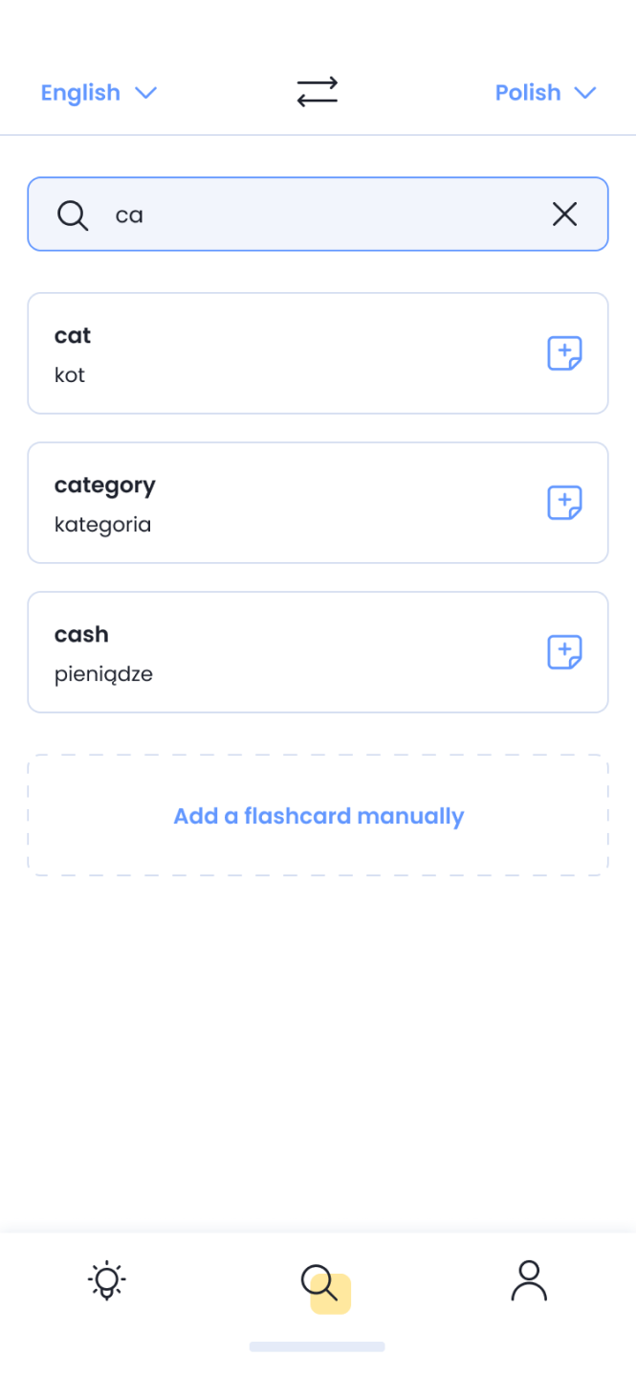This screenshot has width=637, height=1379.
Task: Swap the translation direction with the arrows icon
Action: click(318, 92)
